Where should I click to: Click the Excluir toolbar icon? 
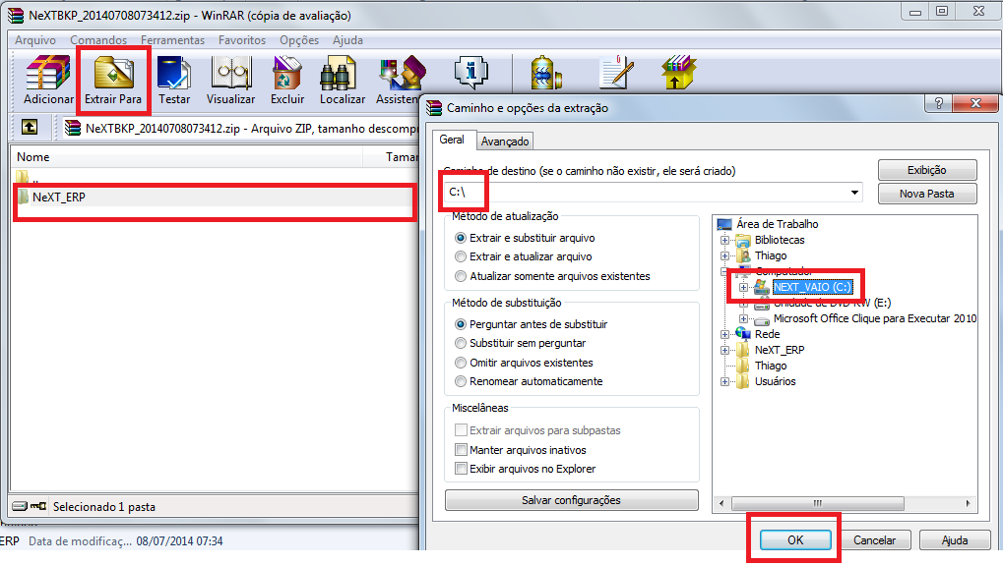coord(287,80)
